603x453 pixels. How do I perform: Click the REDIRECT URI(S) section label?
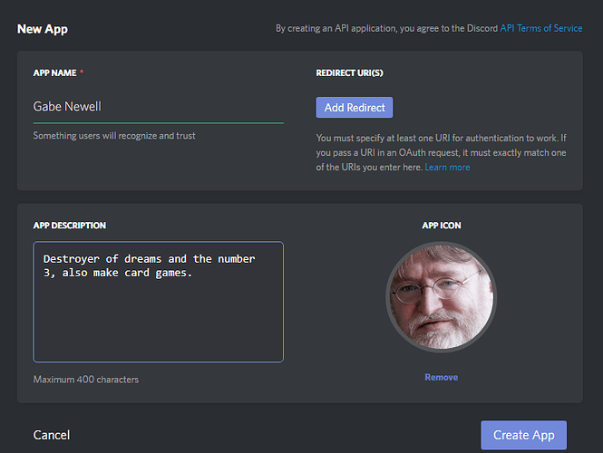350,73
